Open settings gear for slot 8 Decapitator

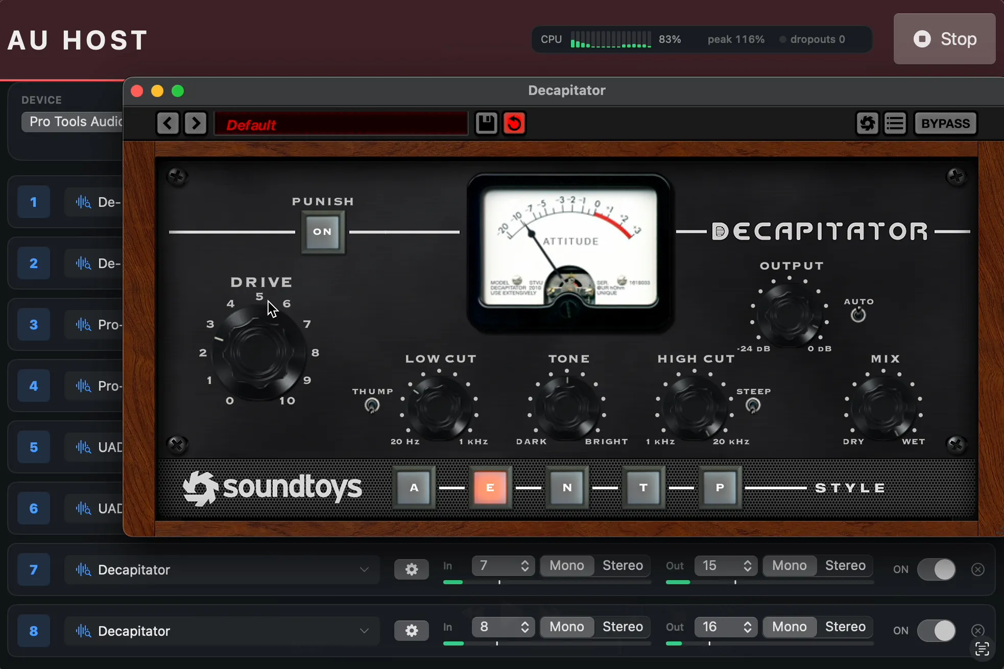coord(412,631)
